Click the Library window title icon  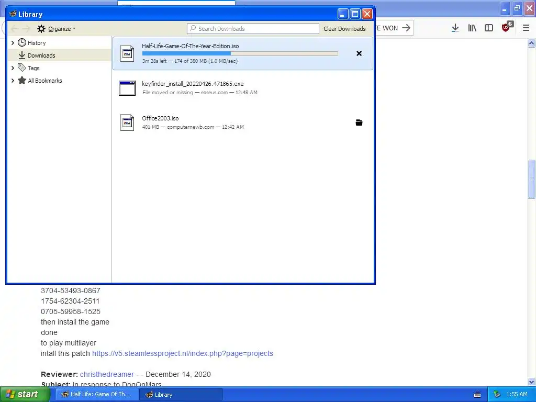[13, 14]
